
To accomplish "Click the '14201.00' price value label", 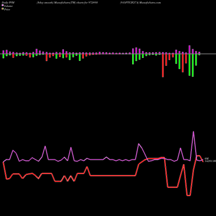I will pos(210,161).
